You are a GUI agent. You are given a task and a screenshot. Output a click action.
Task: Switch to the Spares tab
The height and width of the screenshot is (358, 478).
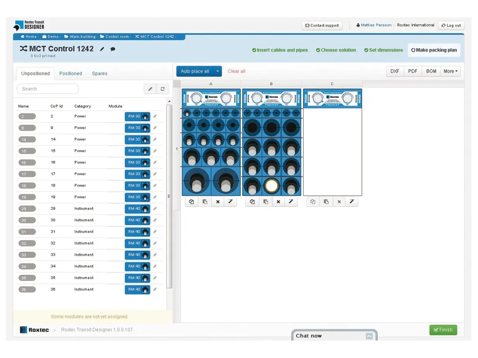[100, 74]
